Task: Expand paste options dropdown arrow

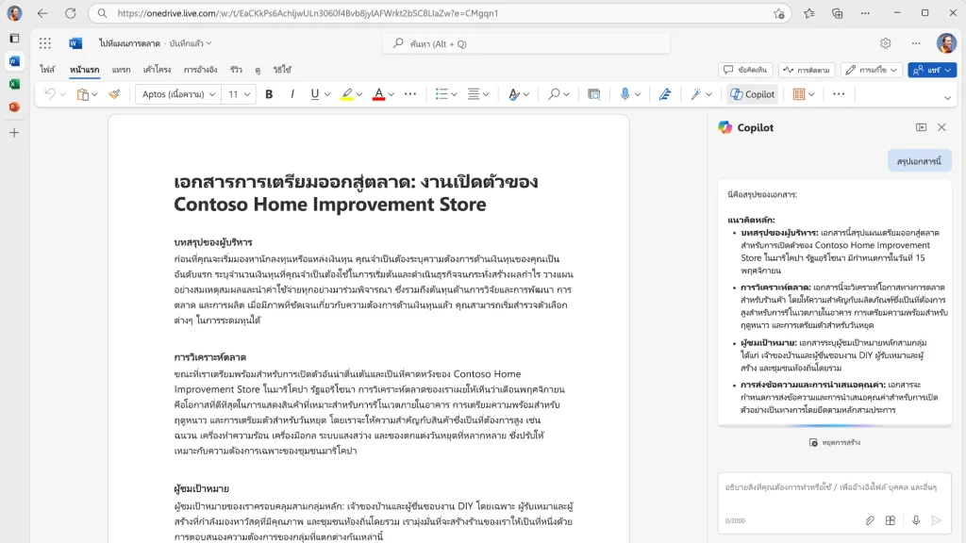Action: pos(94,95)
